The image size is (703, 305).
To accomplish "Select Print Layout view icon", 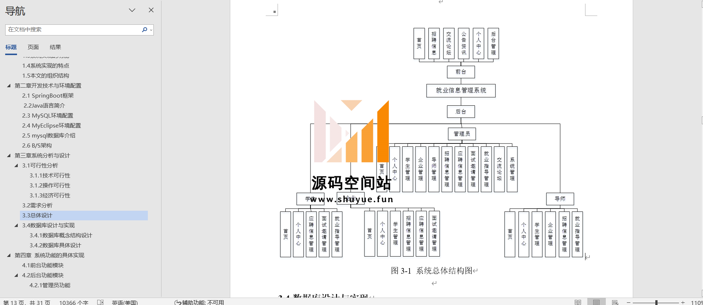I will [596, 302].
